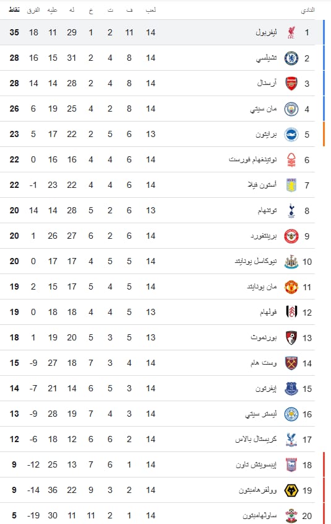
Task: Click Liverpool's 35 points value
Action: click(x=14, y=32)
